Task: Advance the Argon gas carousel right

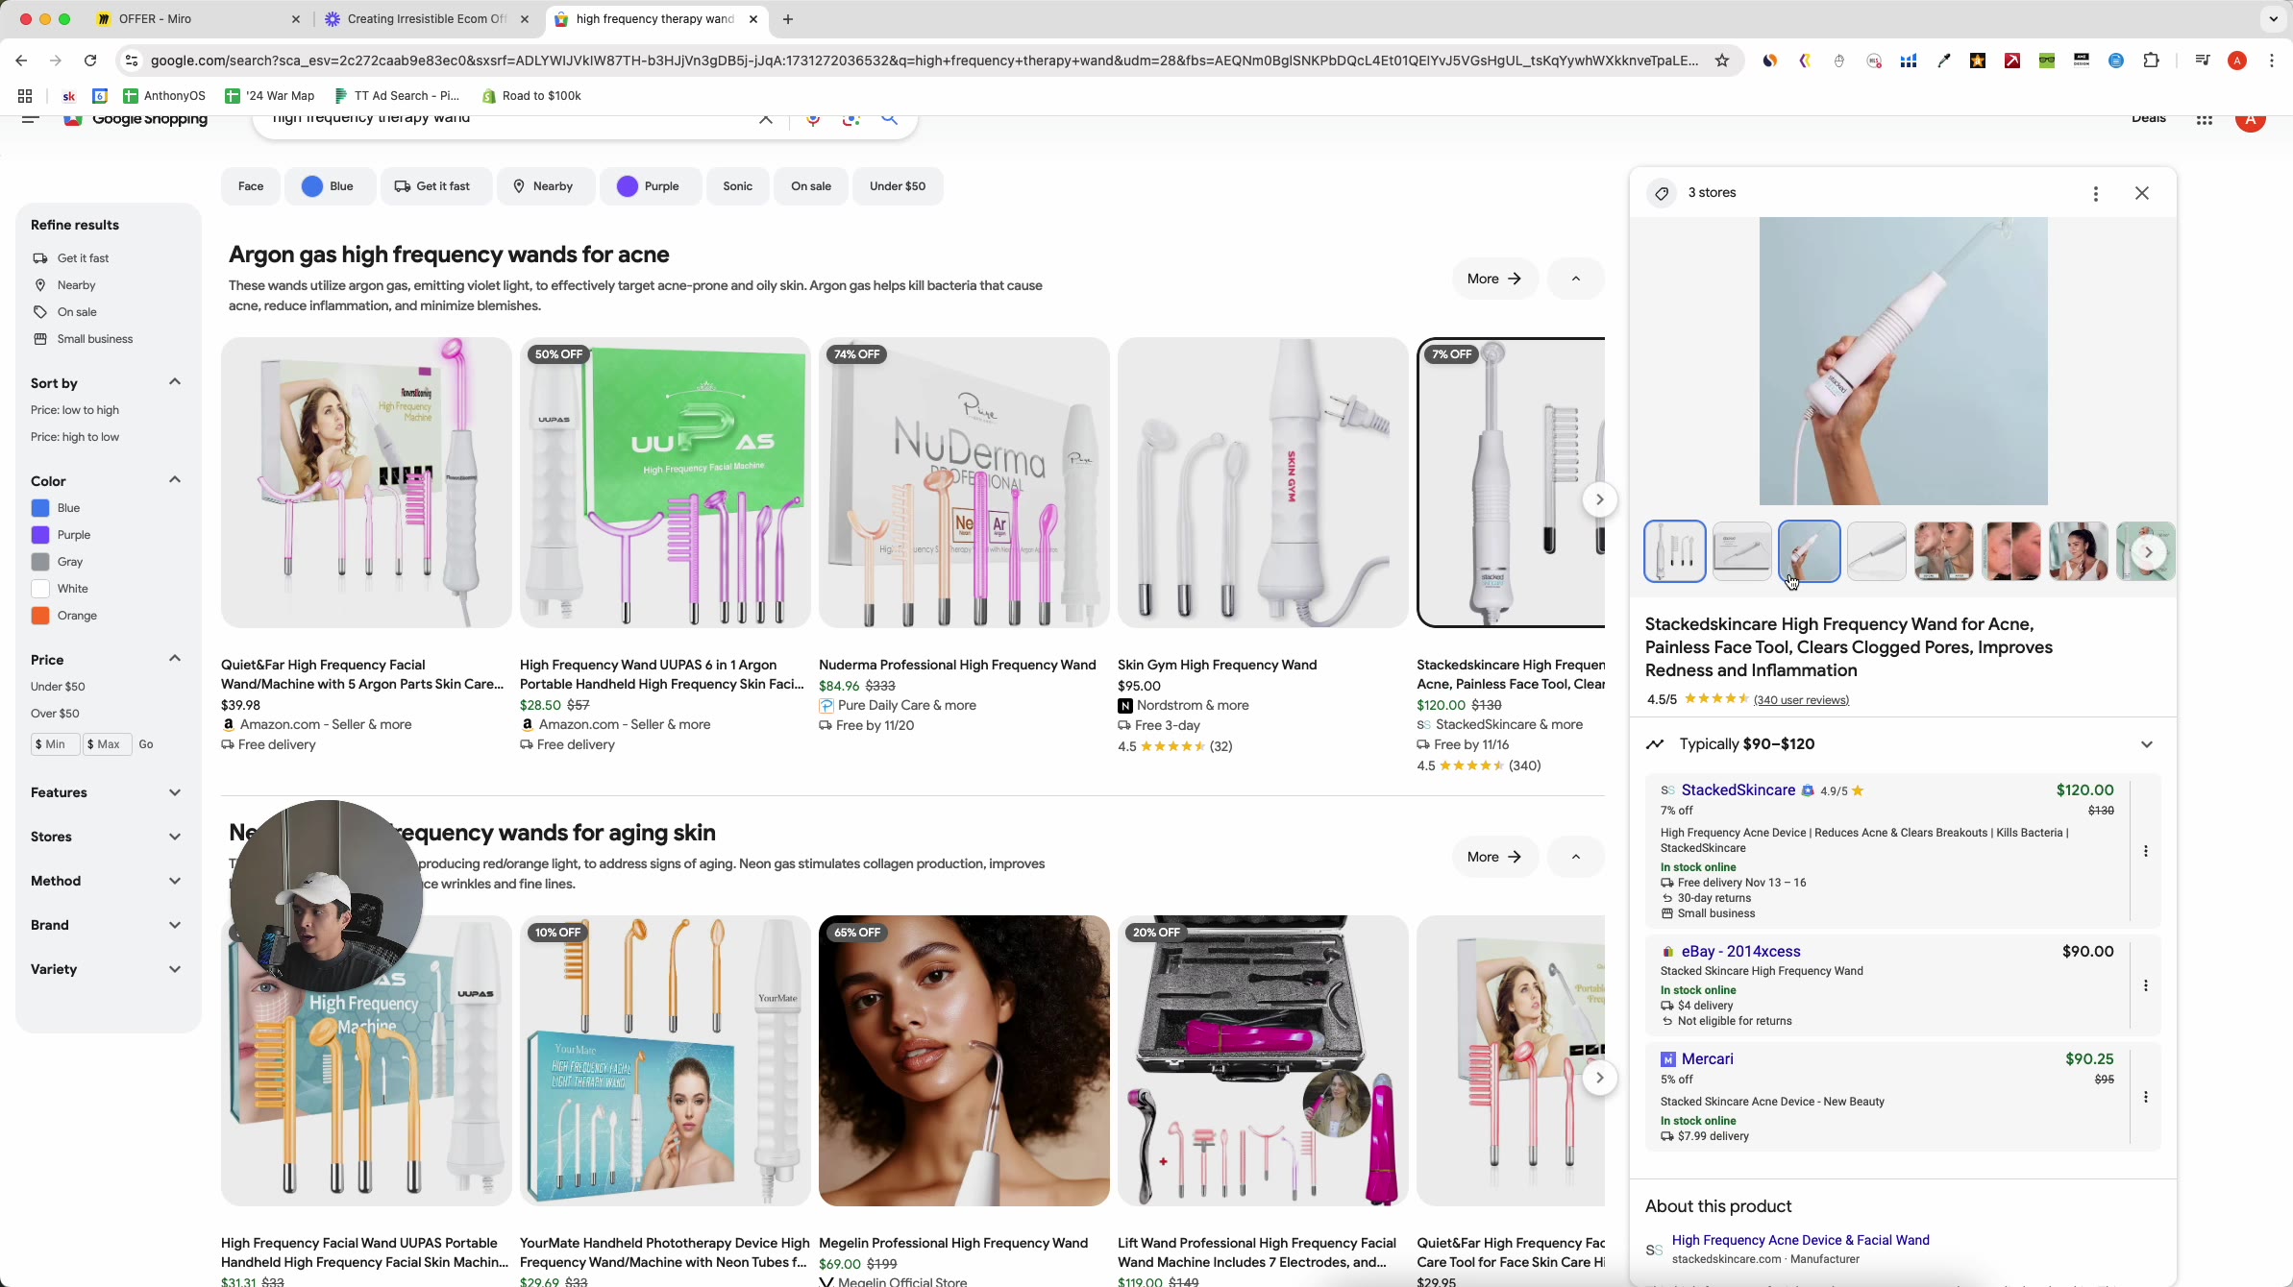Action: pyautogui.click(x=1600, y=499)
